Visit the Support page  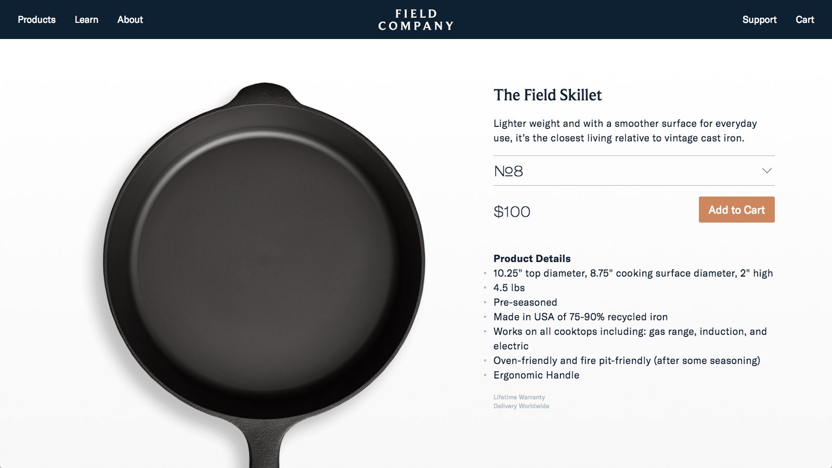759,20
